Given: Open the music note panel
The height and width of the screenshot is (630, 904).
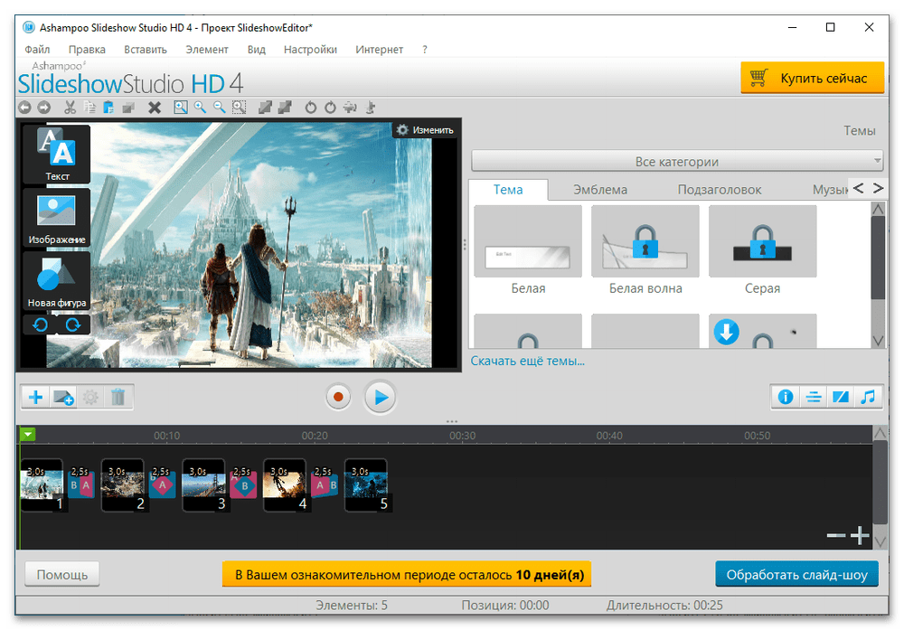Looking at the screenshot, I should (x=868, y=397).
